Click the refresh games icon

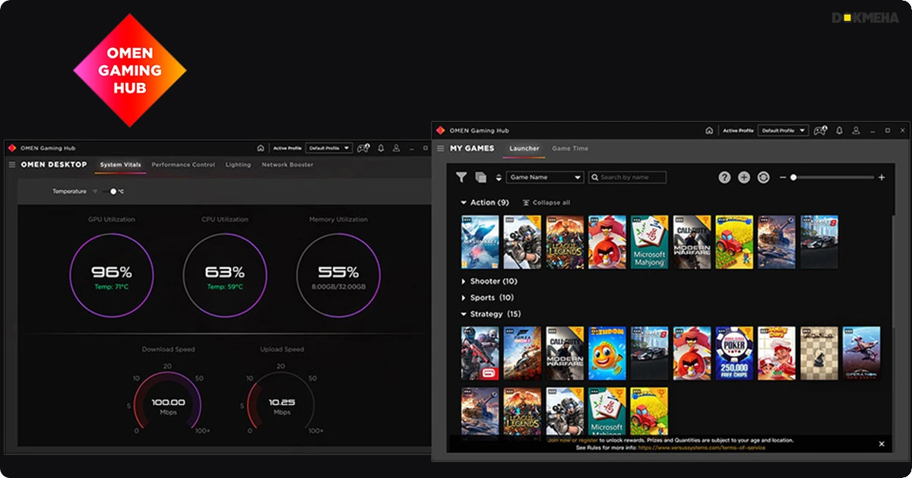pos(764,177)
